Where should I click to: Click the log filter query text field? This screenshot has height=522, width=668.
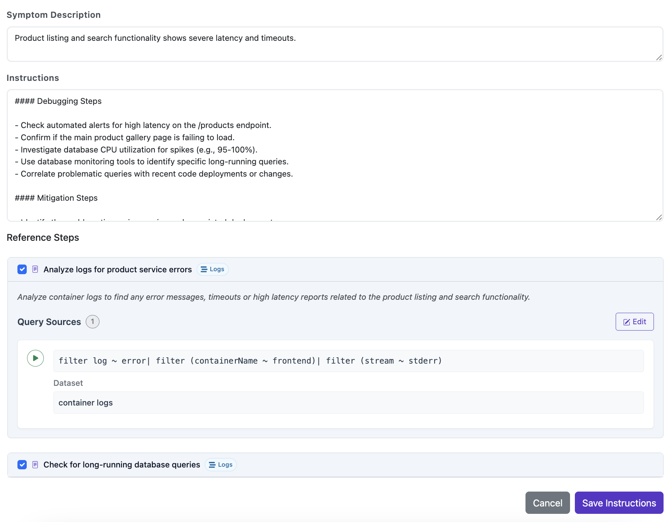coord(348,361)
